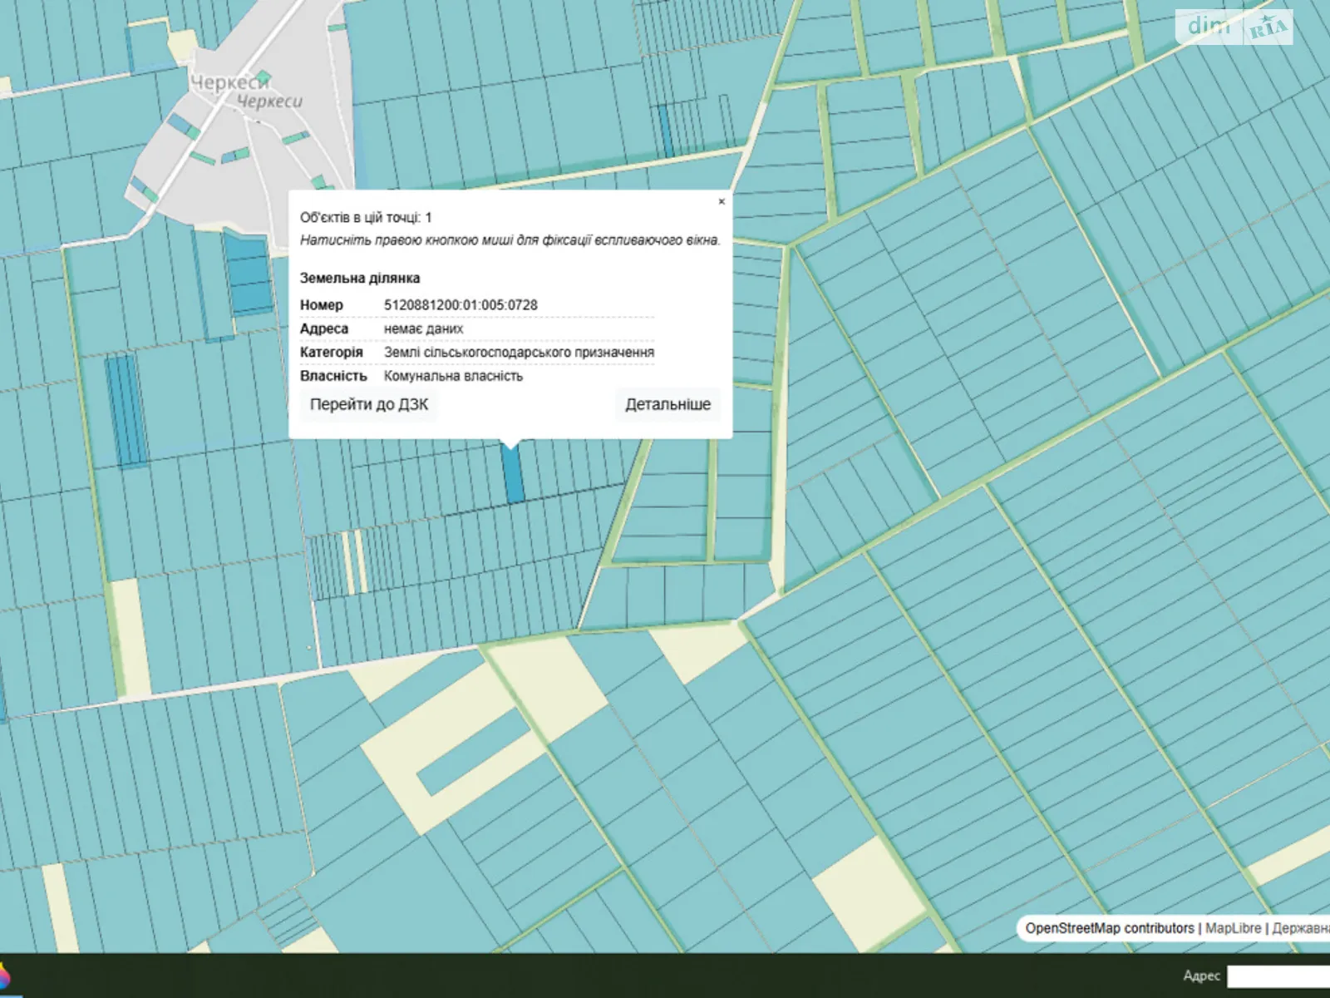The image size is (1330, 998).
Task: Focus the Адрес search input field
Action: pyautogui.click(x=1278, y=976)
